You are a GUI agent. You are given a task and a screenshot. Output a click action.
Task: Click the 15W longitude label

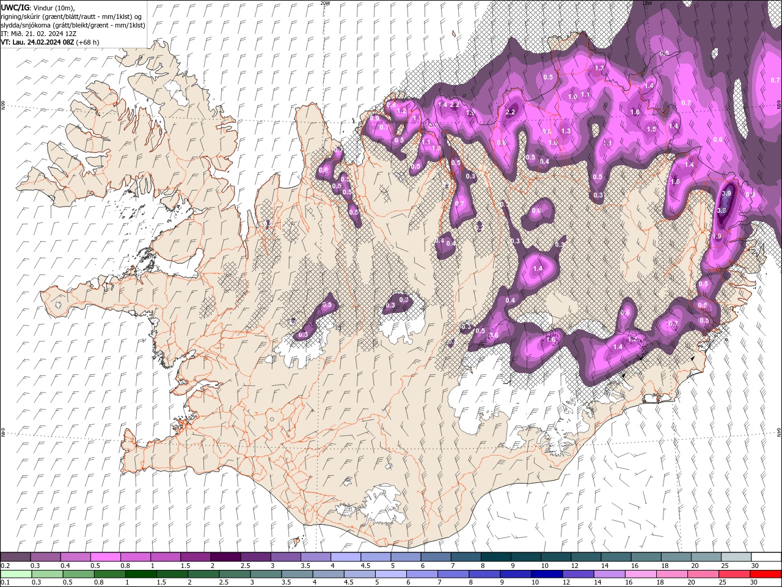[x=647, y=3]
